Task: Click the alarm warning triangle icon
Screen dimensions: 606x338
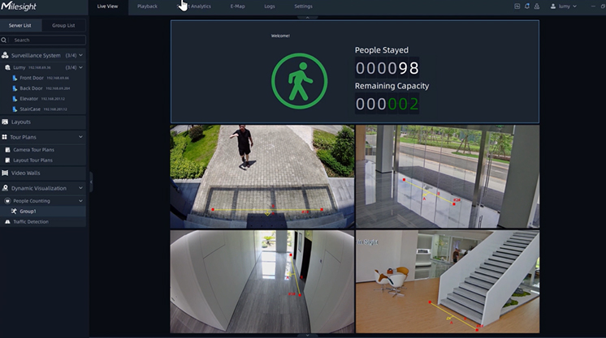Action: (537, 6)
